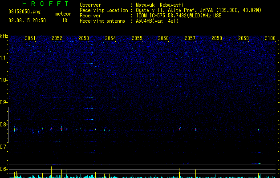
Task: Select antenna text A504HB(yagi 4el)
Action: pyautogui.click(x=157, y=21)
